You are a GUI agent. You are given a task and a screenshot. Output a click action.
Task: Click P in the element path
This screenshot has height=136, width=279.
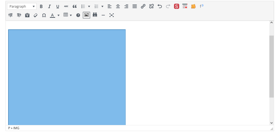tap(9, 128)
